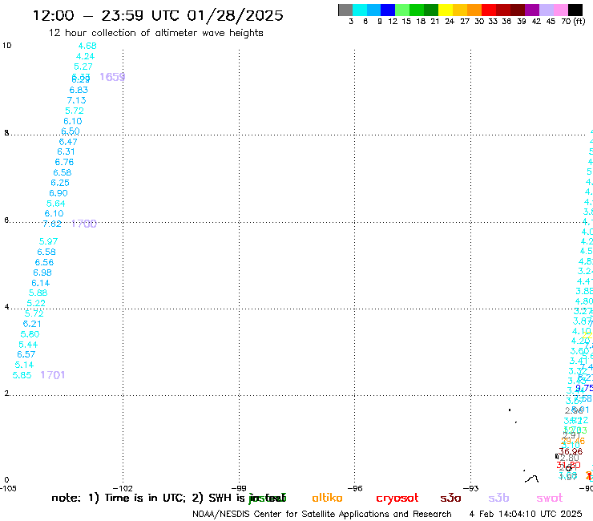
Task: Click wave height value 5.44
Action: 28,345
